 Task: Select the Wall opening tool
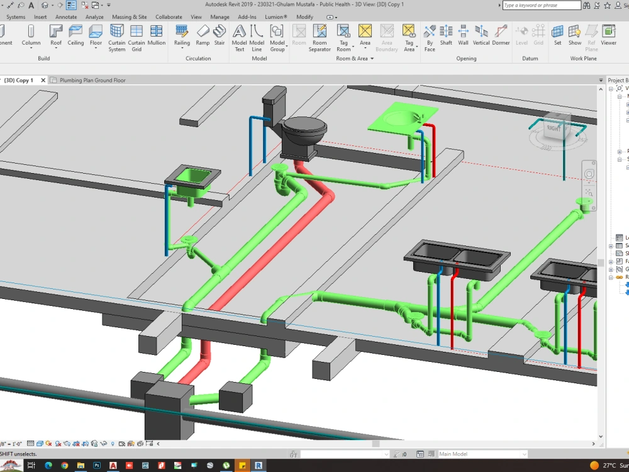coord(463,35)
